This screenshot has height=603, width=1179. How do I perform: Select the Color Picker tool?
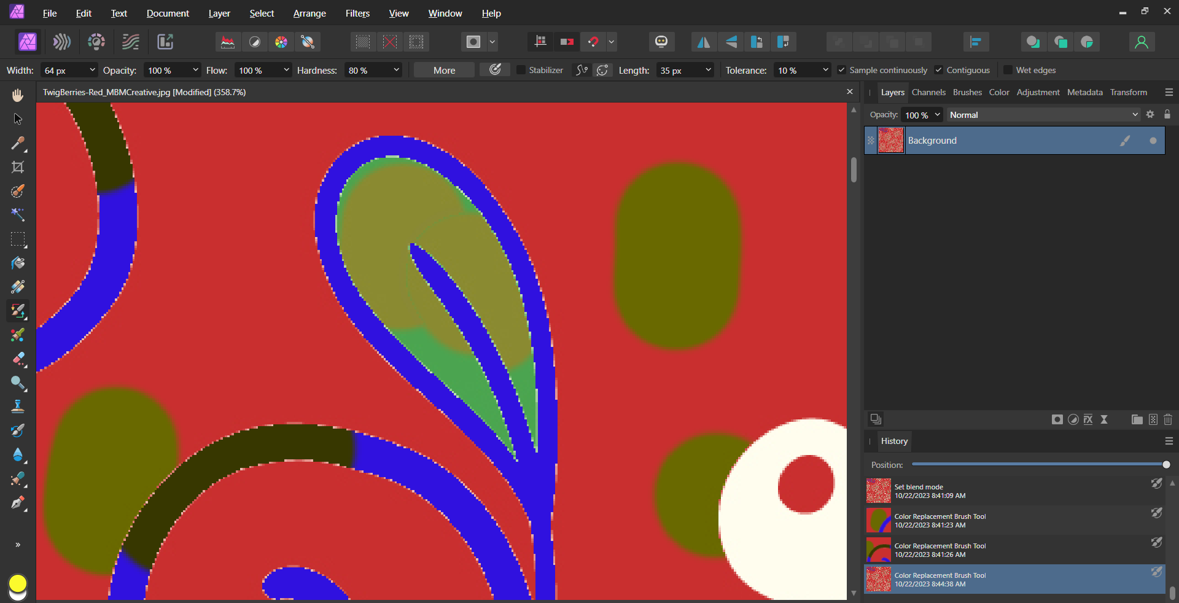tap(18, 143)
